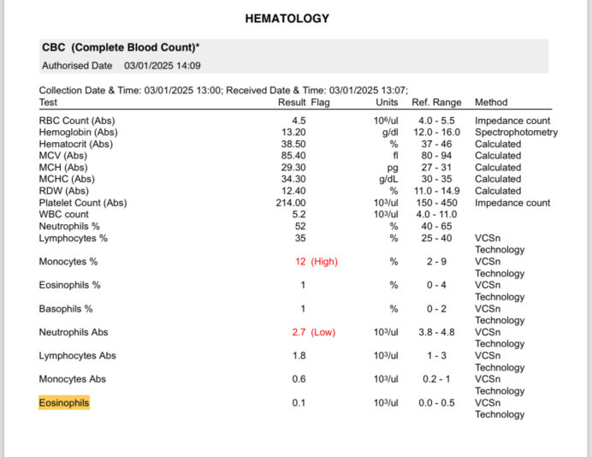The height and width of the screenshot is (457, 592).
Task: Click the Method column header
Action: click(x=491, y=102)
